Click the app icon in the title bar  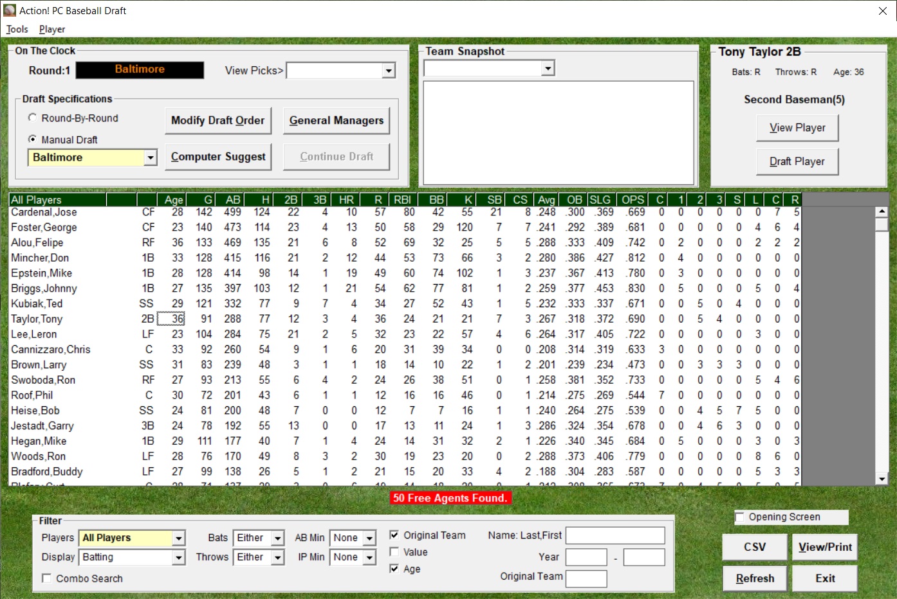(10, 10)
